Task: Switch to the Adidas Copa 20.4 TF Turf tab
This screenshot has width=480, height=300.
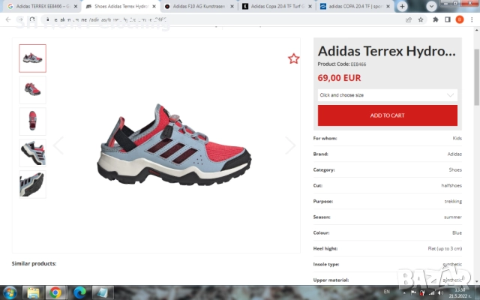Action: pyautogui.click(x=277, y=6)
